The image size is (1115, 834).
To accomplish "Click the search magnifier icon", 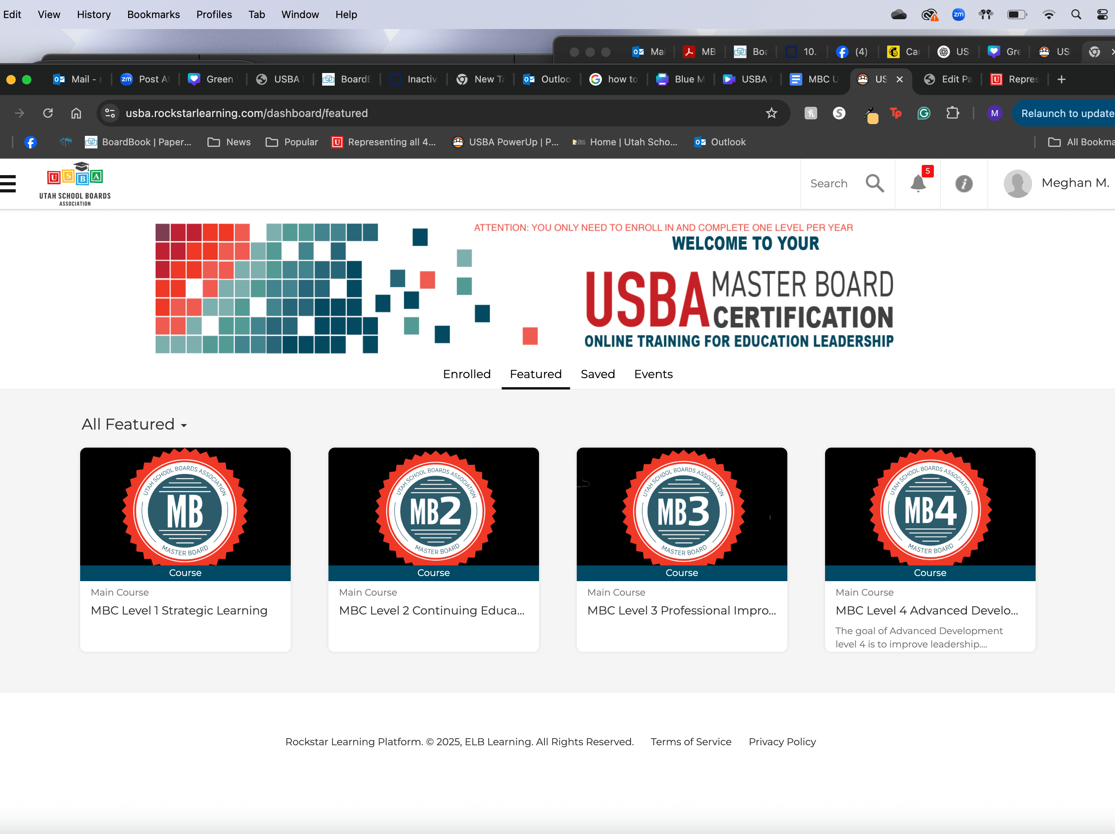I will coord(875,183).
